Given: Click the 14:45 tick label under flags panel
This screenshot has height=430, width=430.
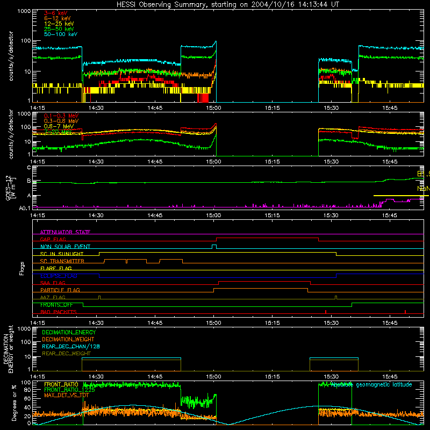Looking at the screenshot, I should coord(155,323).
